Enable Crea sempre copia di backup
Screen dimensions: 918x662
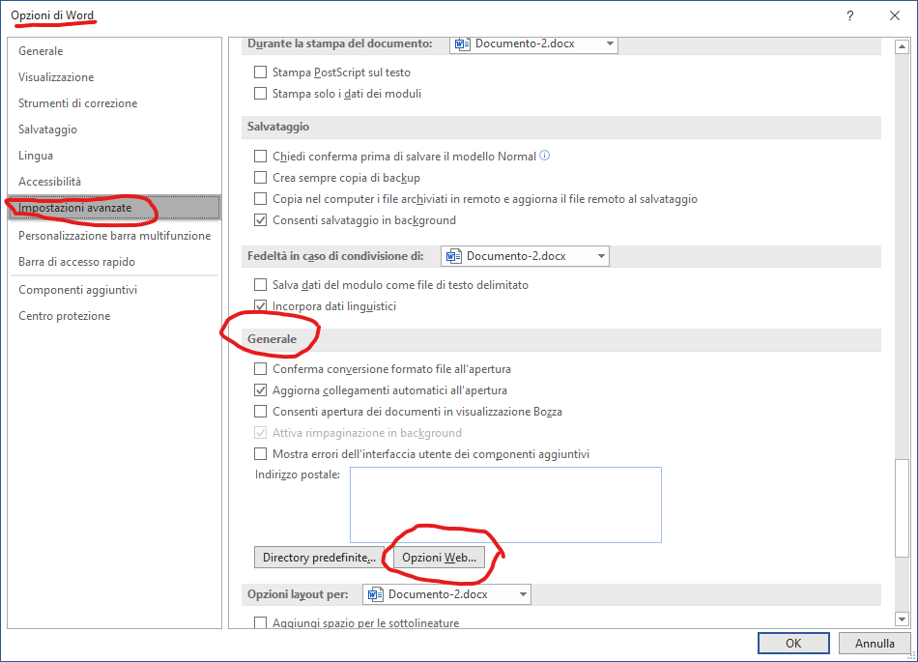[x=261, y=178]
